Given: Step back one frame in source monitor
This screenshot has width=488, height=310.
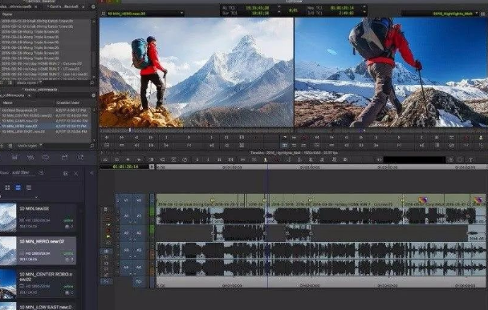Looking at the screenshot, I should point(136,137).
